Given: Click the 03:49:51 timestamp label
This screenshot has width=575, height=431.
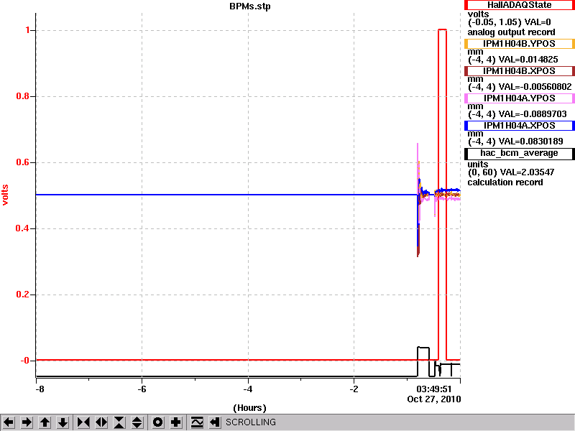Looking at the screenshot, I should coord(434,389).
